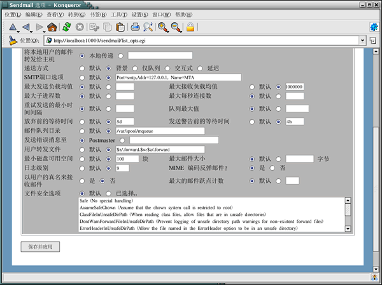Select 仅队列 delivery mode radio
The height and width of the screenshot is (285, 382).
(135, 69)
